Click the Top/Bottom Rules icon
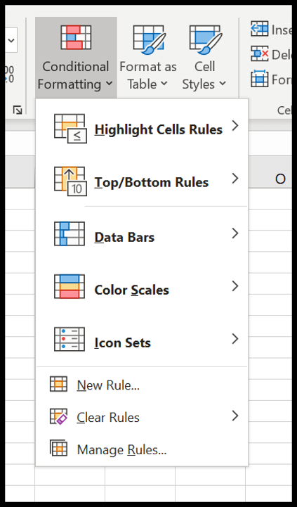The width and height of the screenshot is (297, 507). pos(70,181)
